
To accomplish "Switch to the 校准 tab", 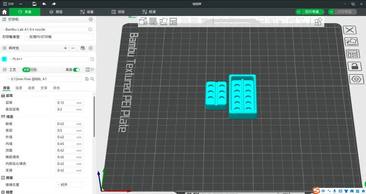I will 149,12.
